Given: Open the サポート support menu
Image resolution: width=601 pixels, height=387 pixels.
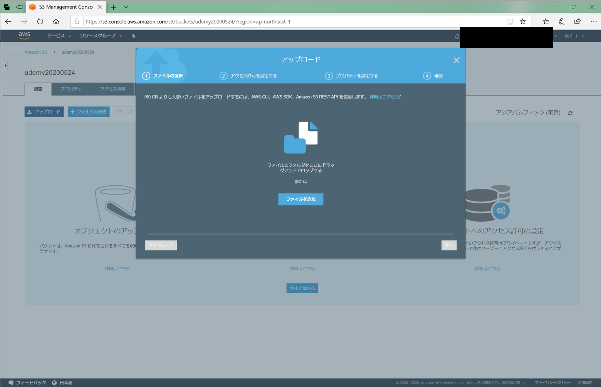Looking at the screenshot, I should [x=574, y=36].
